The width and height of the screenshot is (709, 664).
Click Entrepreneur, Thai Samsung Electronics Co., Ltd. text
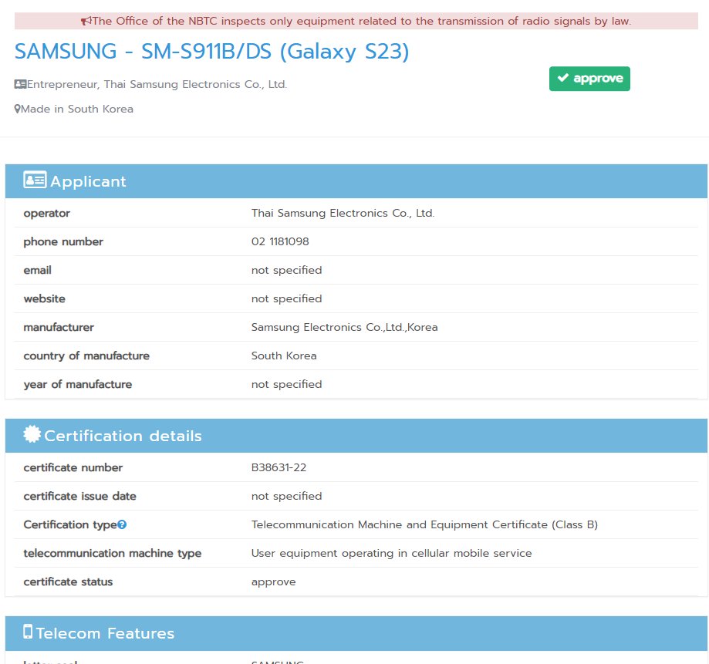point(157,85)
